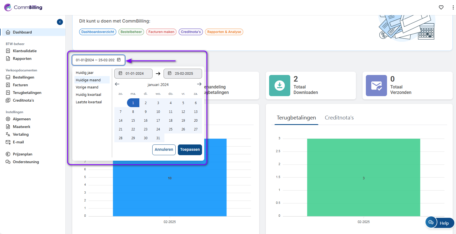
Task: Click Annuleren to cancel date selection
Action: click(x=164, y=150)
